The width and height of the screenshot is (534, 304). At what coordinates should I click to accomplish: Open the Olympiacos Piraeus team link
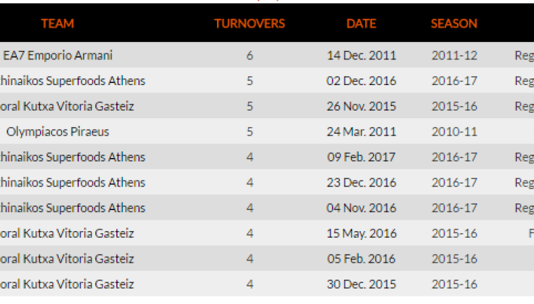point(57,132)
